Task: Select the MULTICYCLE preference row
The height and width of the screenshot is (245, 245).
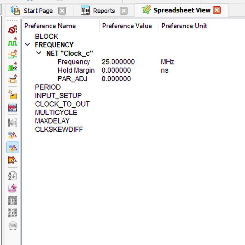Action: 56,112
